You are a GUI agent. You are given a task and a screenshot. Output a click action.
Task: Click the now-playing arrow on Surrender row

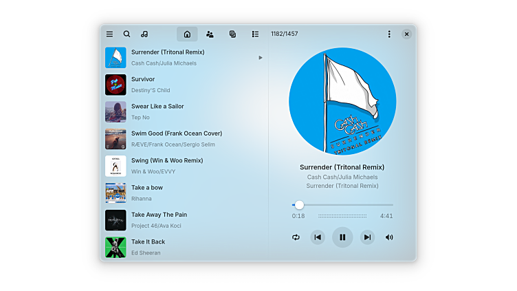[x=261, y=58]
